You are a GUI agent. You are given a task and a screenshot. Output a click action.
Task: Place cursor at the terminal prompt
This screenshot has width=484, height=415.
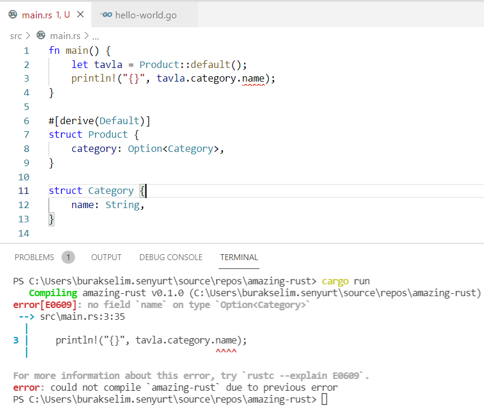pos(324,400)
